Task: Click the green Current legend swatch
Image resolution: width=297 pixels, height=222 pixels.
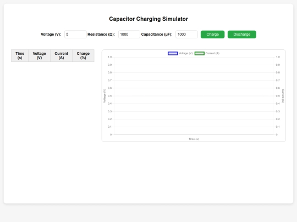Action: coord(200,53)
